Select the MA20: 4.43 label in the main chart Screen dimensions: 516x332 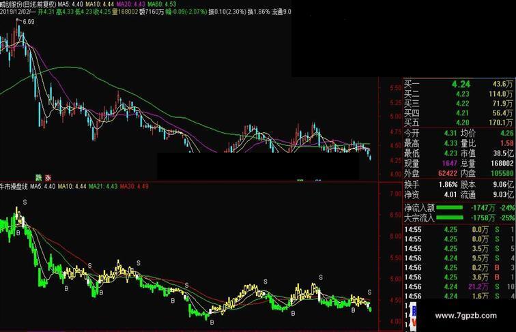(130, 4)
